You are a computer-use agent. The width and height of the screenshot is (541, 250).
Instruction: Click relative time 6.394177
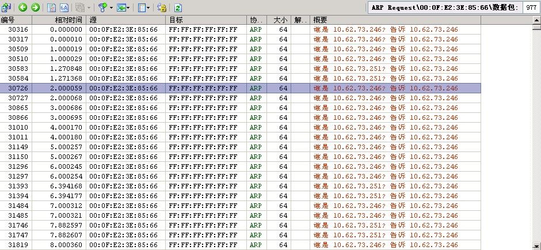tap(66, 196)
